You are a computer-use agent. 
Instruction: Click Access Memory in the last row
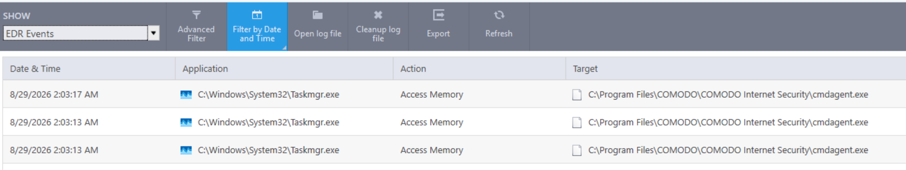pyautogui.click(x=432, y=150)
